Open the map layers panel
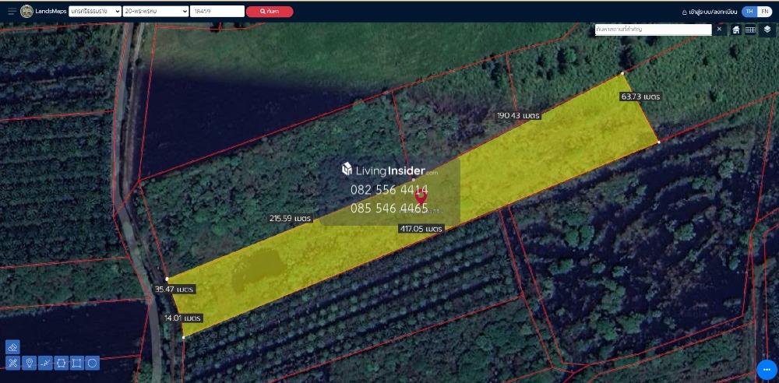The height and width of the screenshot is (383, 779). [x=767, y=30]
